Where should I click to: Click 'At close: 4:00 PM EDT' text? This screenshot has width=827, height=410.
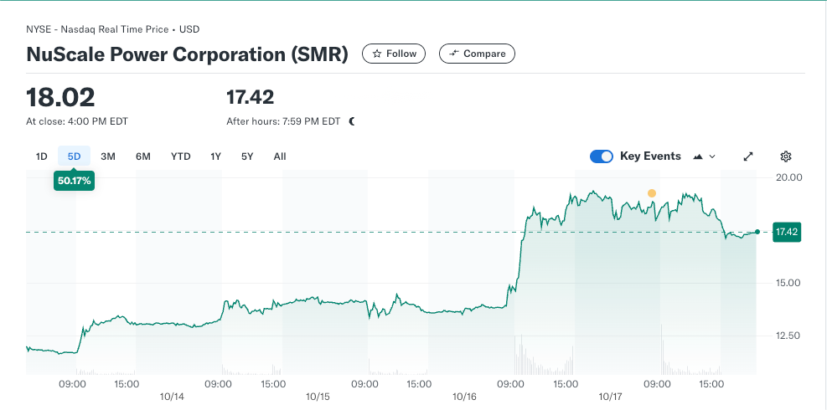pyautogui.click(x=77, y=121)
